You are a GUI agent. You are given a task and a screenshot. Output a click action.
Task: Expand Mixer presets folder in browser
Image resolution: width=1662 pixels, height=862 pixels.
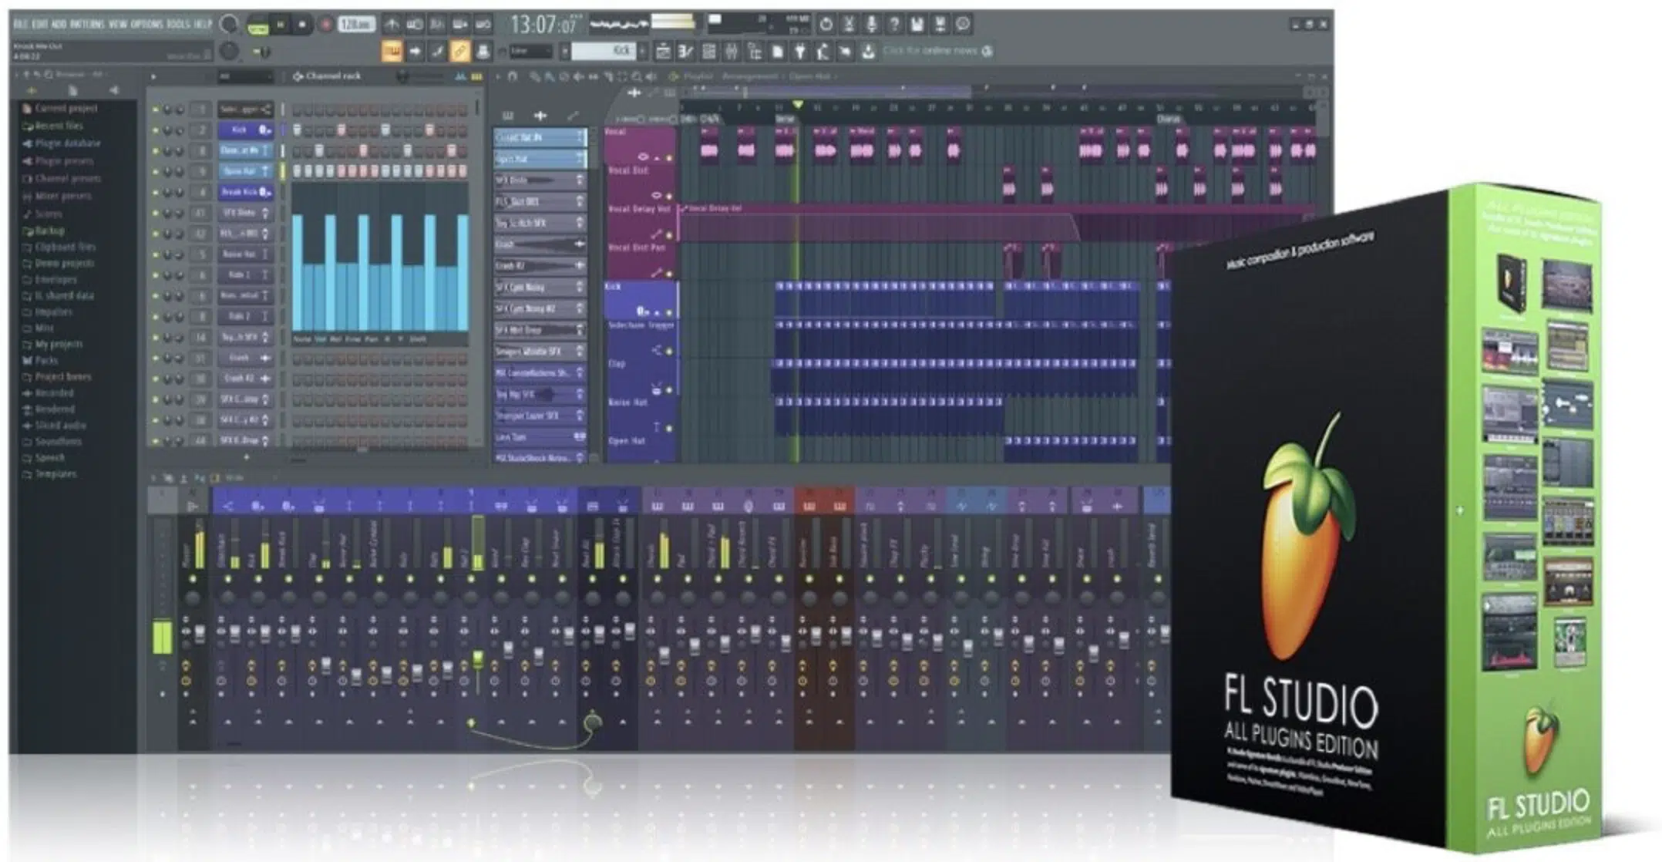click(x=56, y=196)
